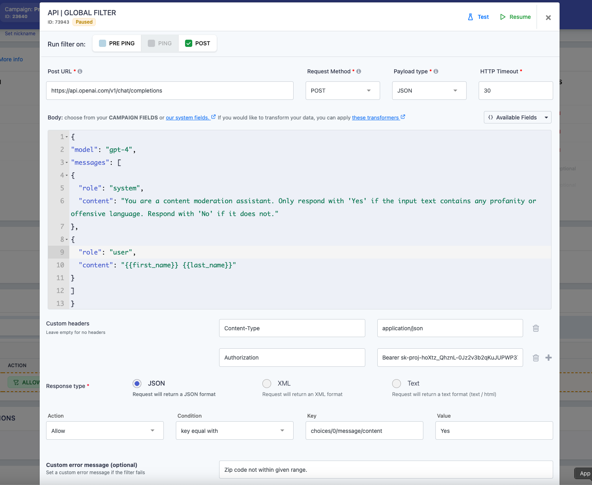The width and height of the screenshot is (592, 485).
Task: Open the Condition dropdown showing key equal with
Action: point(234,431)
